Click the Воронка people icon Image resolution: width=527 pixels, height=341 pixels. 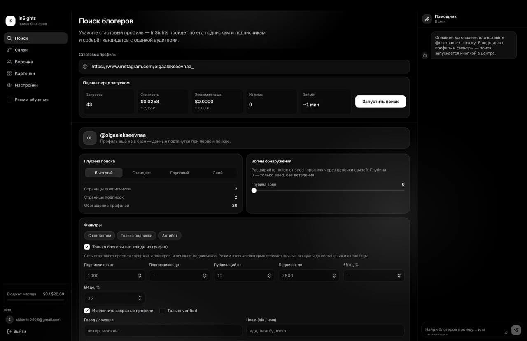pyautogui.click(x=9, y=62)
